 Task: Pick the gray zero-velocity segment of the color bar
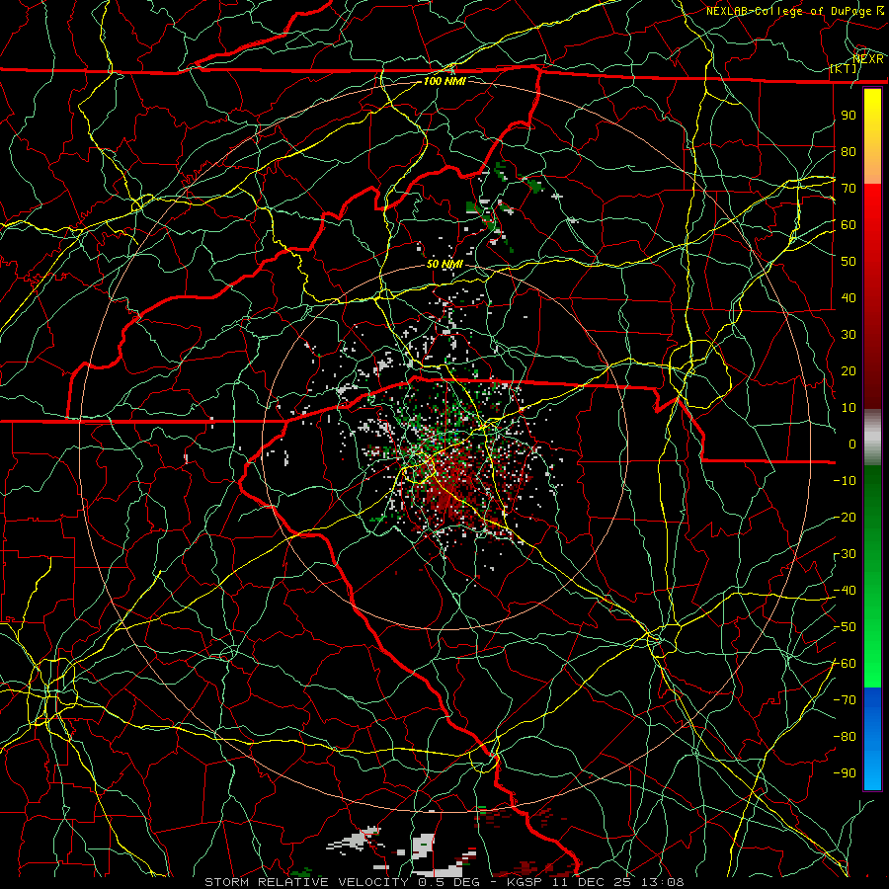(x=872, y=438)
